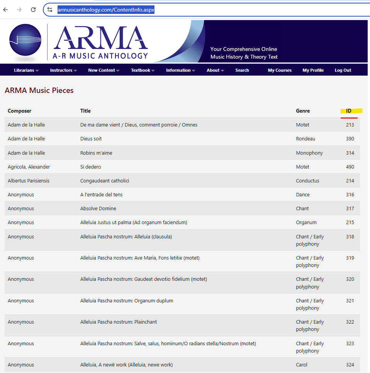Click the Monophony genre cell
The width and height of the screenshot is (370, 373).
click(x=309, y=153)
